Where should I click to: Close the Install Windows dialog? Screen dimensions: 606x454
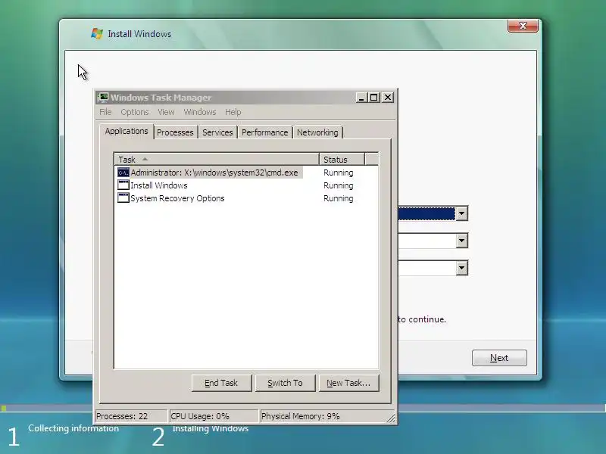click(x=523, y=26)
